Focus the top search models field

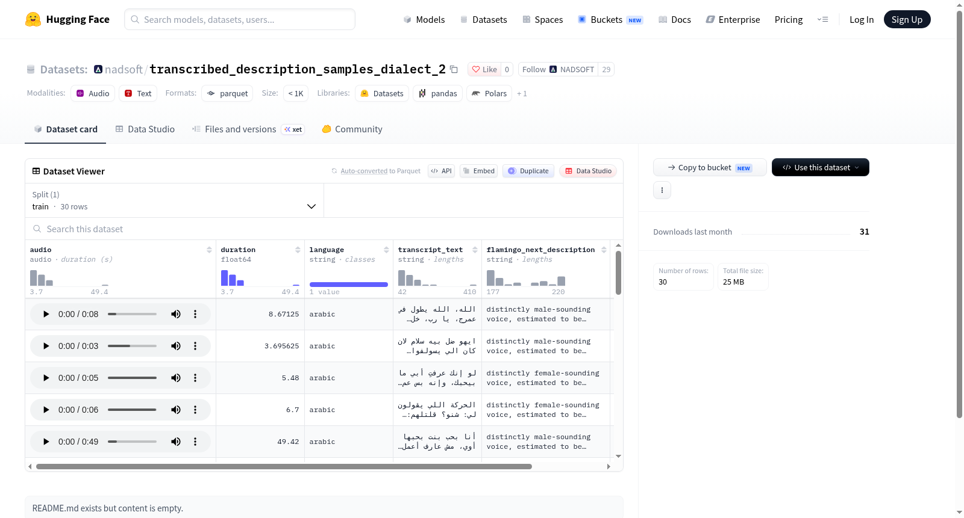coord(240,19)
